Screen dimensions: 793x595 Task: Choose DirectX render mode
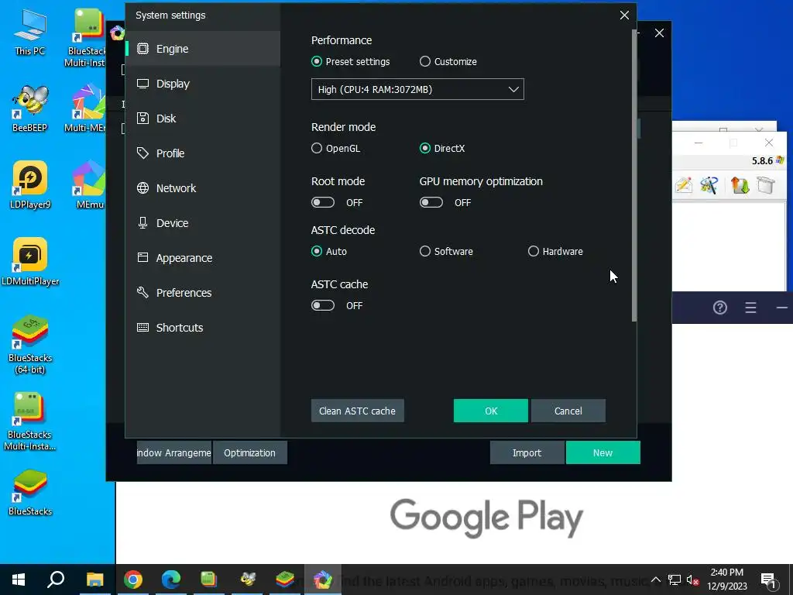425,148
